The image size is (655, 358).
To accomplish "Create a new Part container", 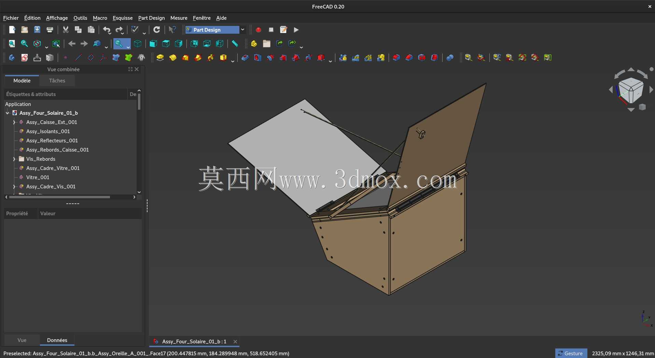I will coord(254,44).
